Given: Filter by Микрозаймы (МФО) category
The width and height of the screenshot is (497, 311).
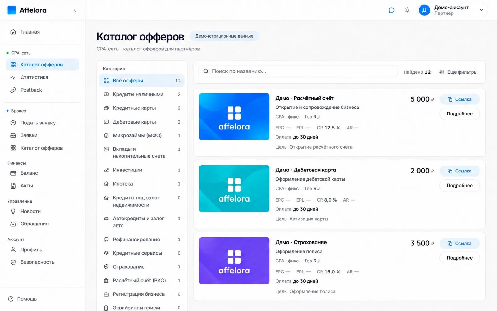Looking at the screenshot, I should [142, 135].
